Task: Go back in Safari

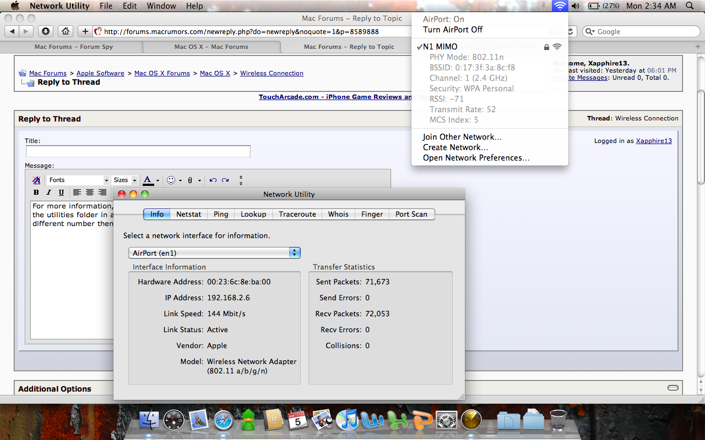Action: pos(13,31)
